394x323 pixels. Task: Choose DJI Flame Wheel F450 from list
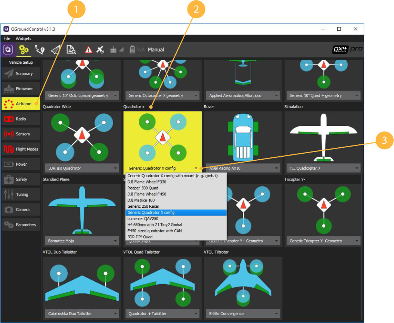tap(176, 194)
